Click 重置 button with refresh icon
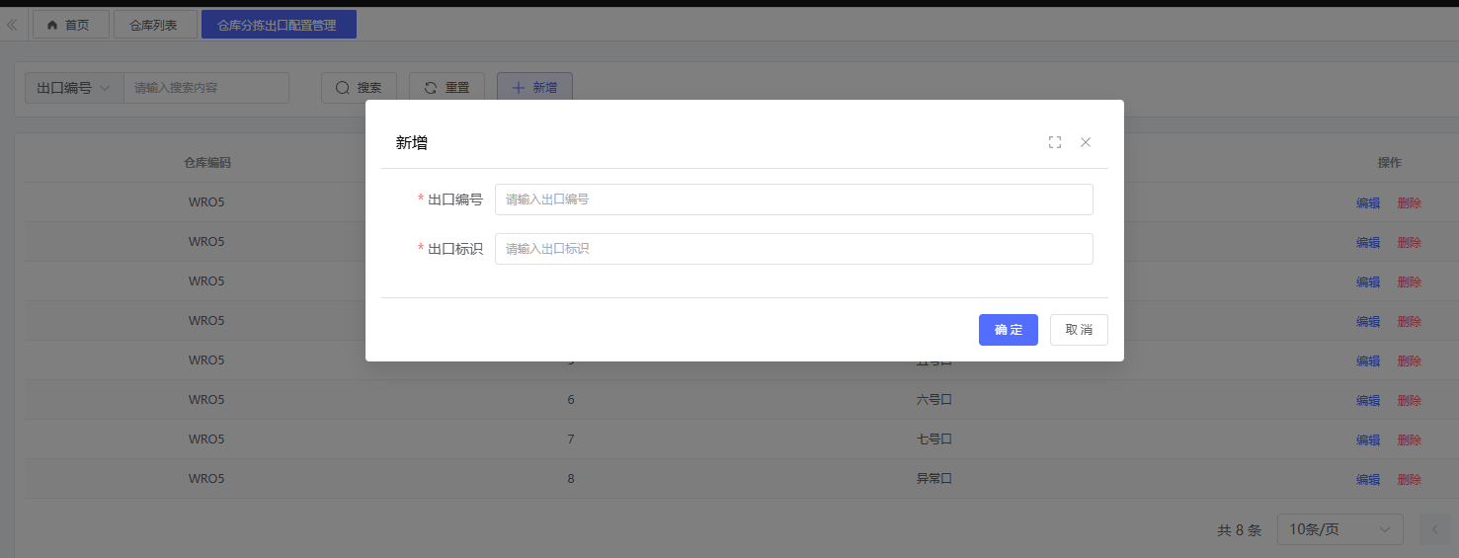The height and width of the screenshot is (558, 1459). point(446,88)
